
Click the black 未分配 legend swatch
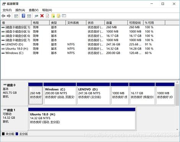pyautogui.click(x=3, y=134)
